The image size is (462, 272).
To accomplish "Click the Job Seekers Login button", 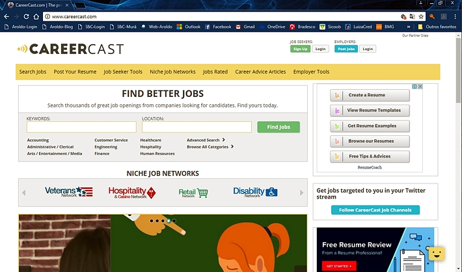I will pyautogui.click(x=321, y=49).
